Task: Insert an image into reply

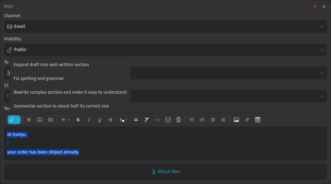Action: click(x=236, y=120)
